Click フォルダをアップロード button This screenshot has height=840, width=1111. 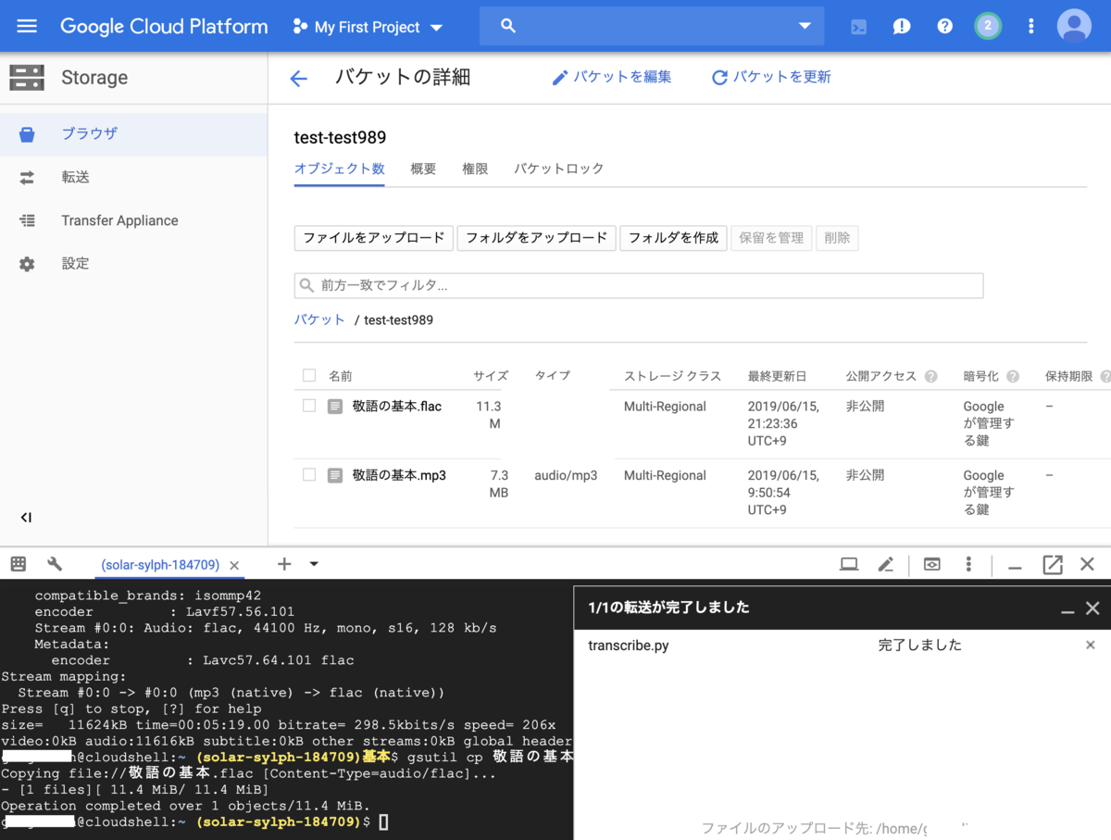(x=536, y=238)
